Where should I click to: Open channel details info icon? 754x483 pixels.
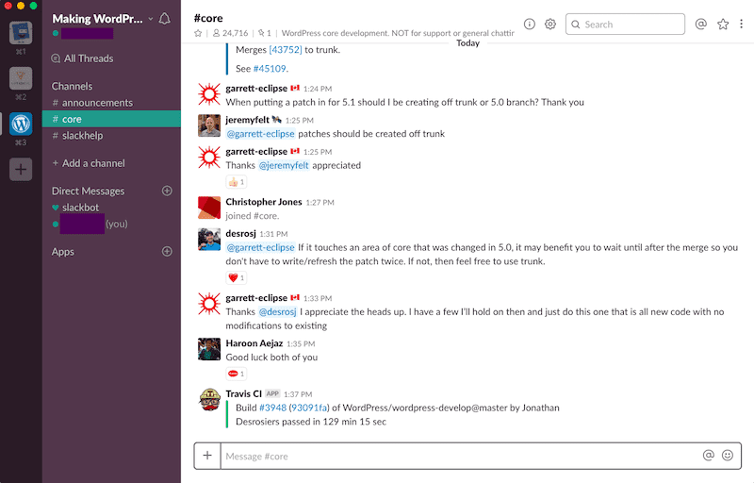click(530, 25)
